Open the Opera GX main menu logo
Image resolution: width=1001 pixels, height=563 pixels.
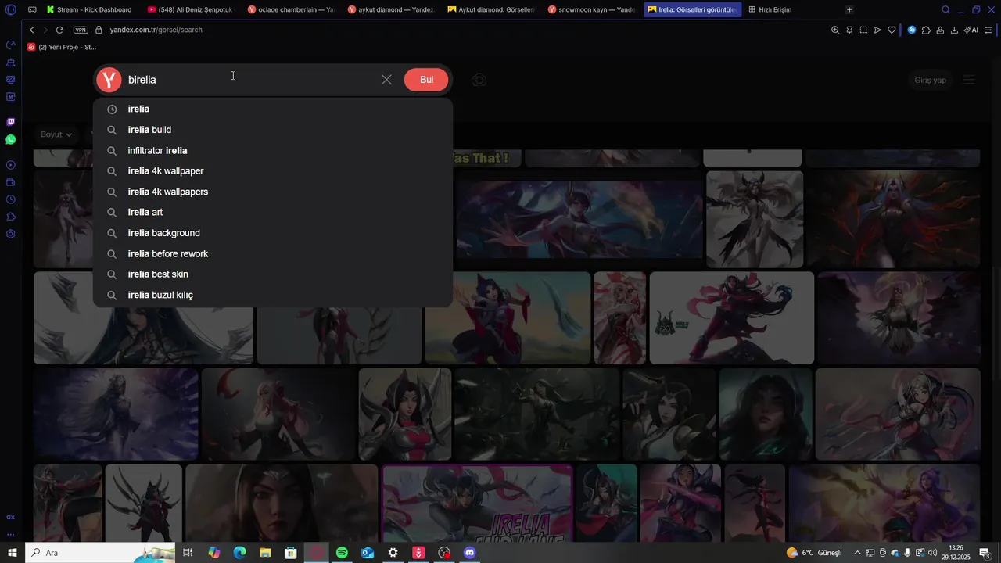(x=10, y=9)
